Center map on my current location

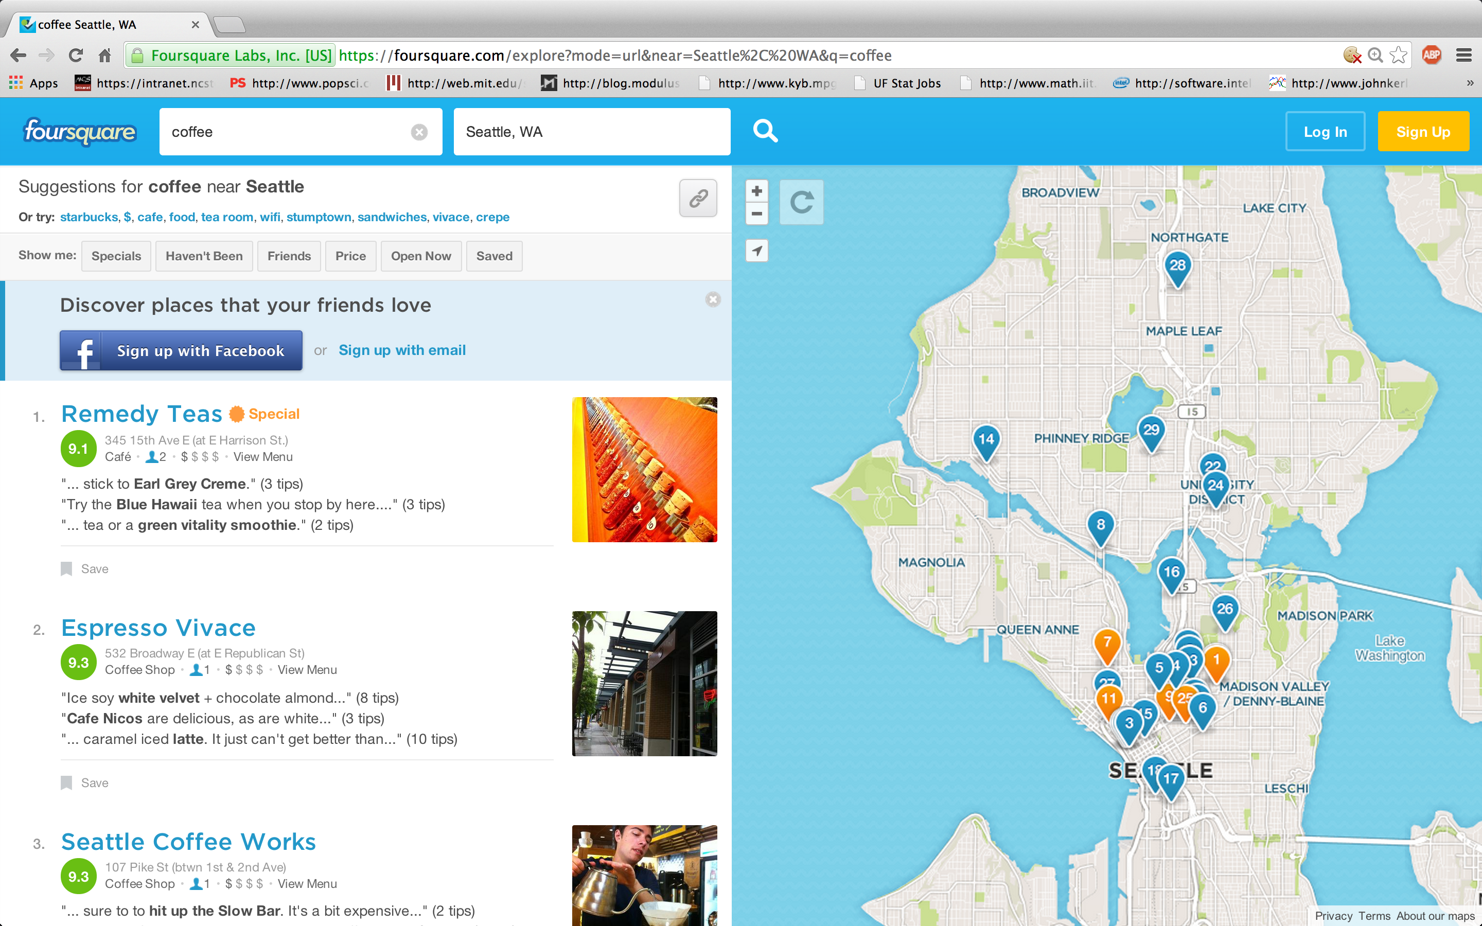(x=757, y=251)
